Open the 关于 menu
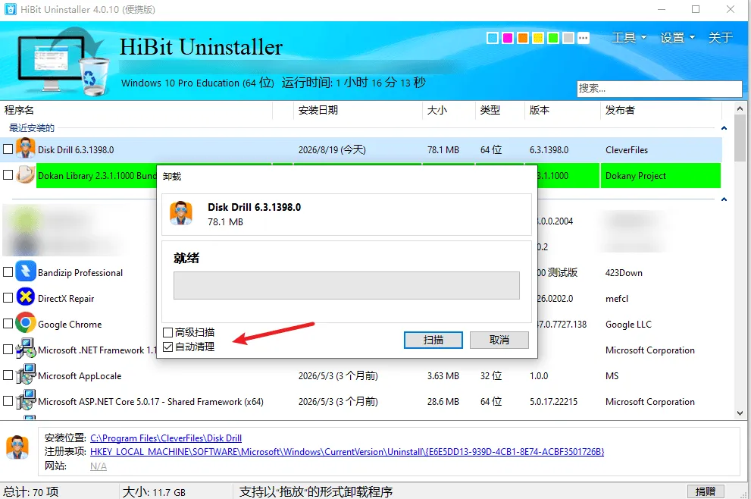Image resolution: width=751 pixels, height=499 pixels. tap(721, 37)
